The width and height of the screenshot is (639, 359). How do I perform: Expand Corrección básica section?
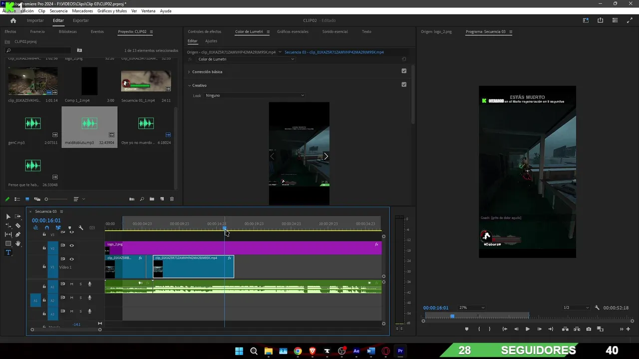[x=189, y=72]
